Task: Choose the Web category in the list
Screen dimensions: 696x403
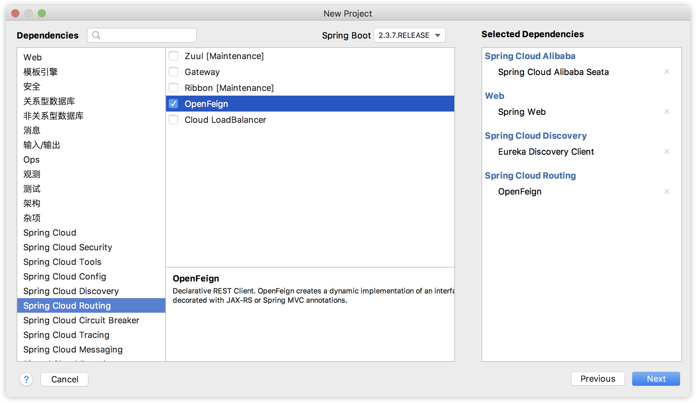Action: (33, 57)
